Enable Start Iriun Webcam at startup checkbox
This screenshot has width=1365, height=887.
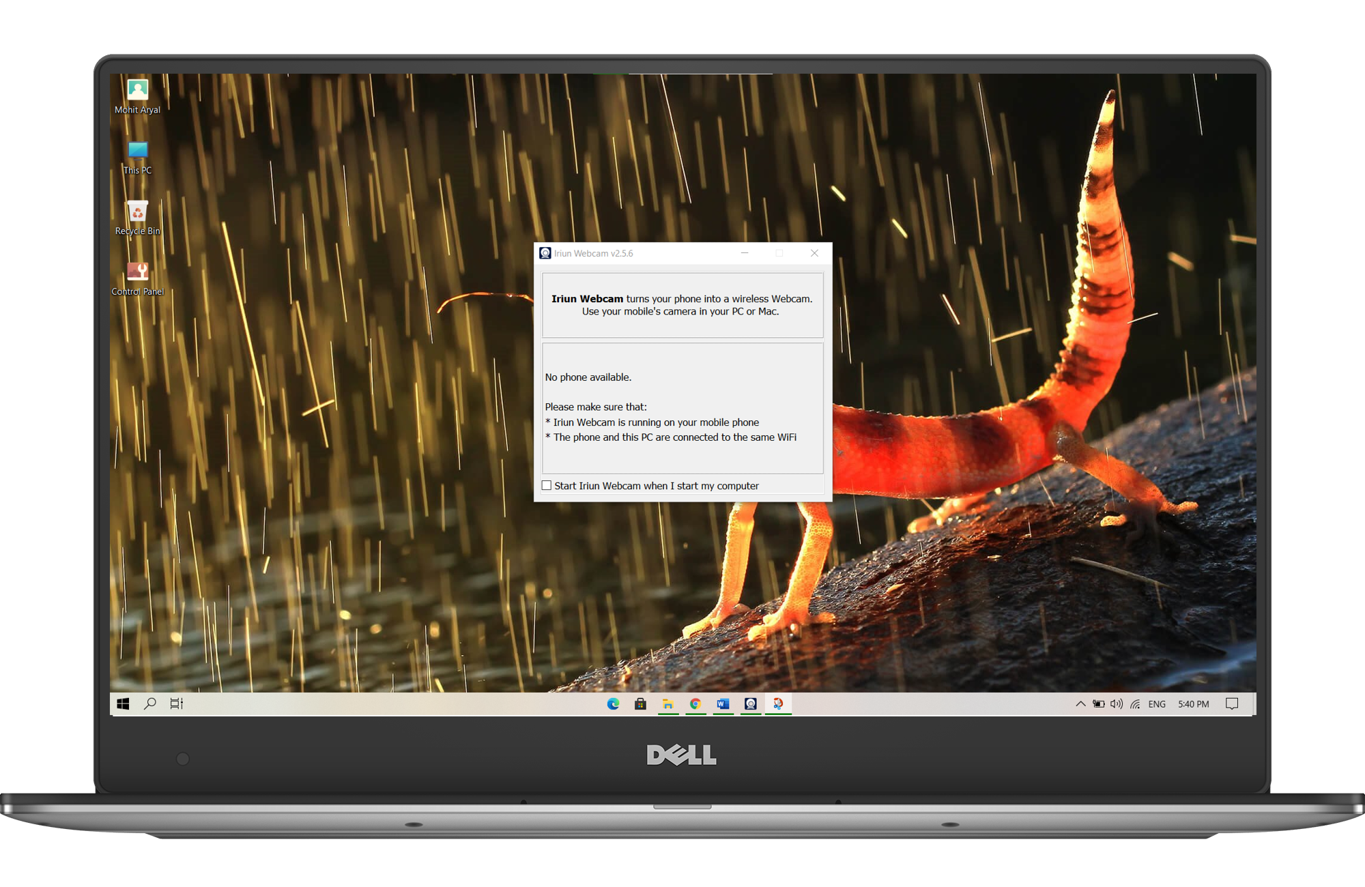[x=547, y=486]
